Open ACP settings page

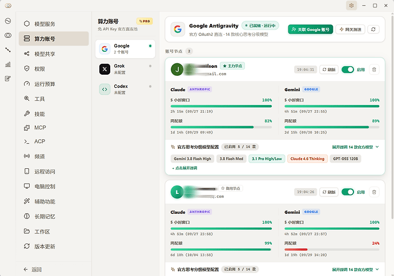point(54,141)
